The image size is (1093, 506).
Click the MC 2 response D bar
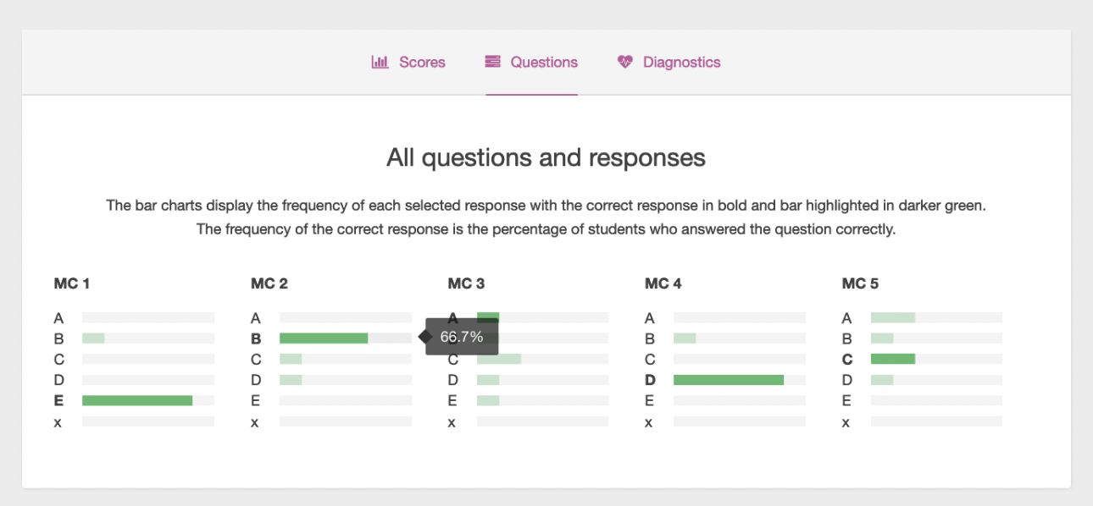(x=291, y=380)
